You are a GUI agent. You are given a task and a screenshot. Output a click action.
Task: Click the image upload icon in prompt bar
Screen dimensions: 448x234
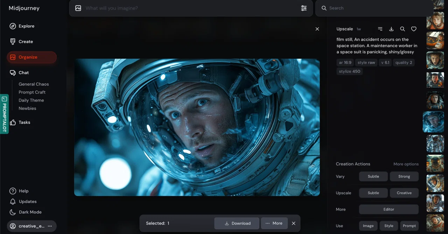(78, 8)
